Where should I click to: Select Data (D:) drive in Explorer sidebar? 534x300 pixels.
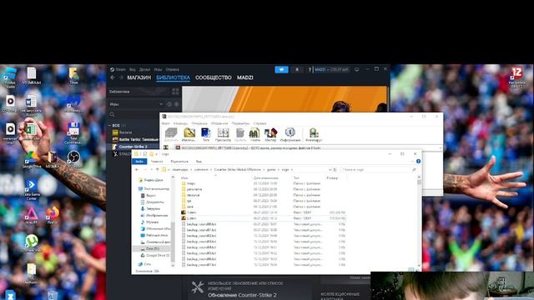[x=153, y=248]
